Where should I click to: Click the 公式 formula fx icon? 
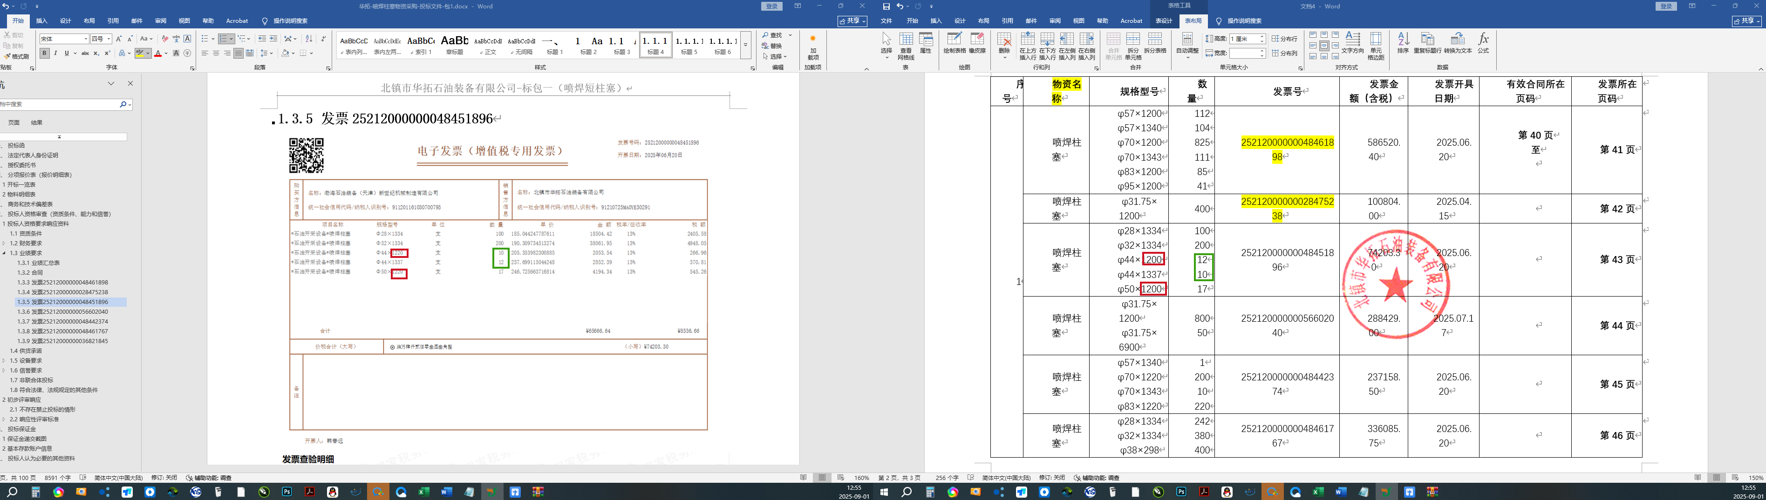pos(1483,43)
